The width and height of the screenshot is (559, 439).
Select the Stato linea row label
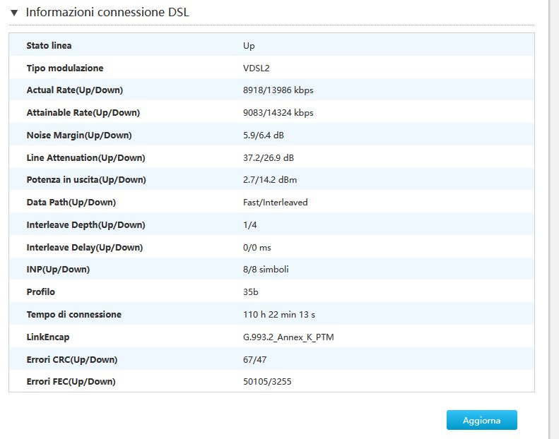coord(49,46)
